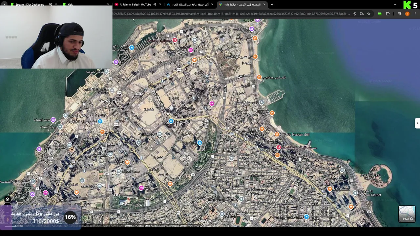Open the install app icon in address bar
The height and width of the screenshot is (236, 420).
[362, 14]
